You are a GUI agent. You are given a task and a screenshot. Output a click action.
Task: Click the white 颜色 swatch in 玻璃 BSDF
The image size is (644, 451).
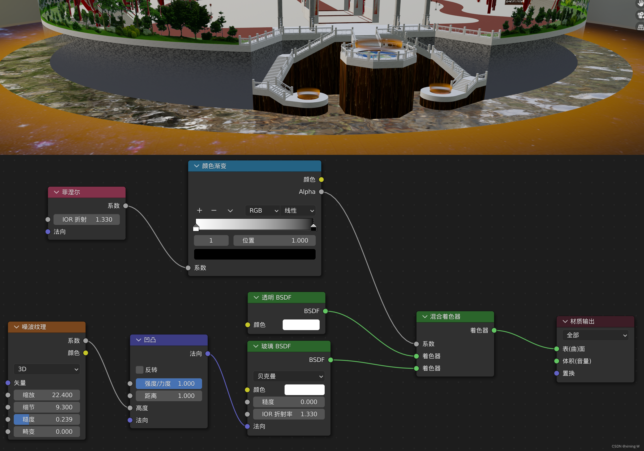pos(304,390)
